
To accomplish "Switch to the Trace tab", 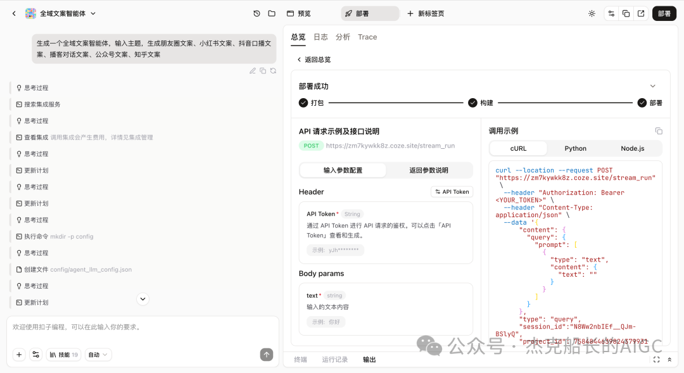I will pos(367,37).
